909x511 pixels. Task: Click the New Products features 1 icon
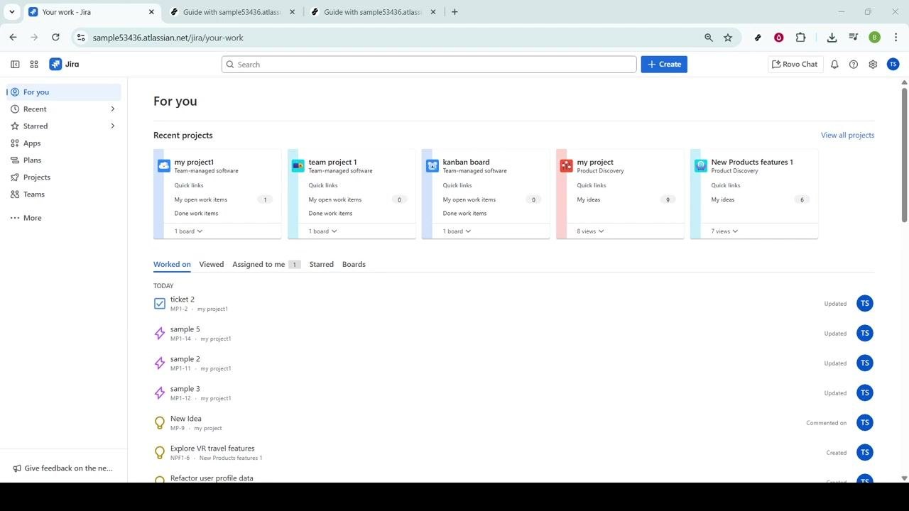[701, 165]
